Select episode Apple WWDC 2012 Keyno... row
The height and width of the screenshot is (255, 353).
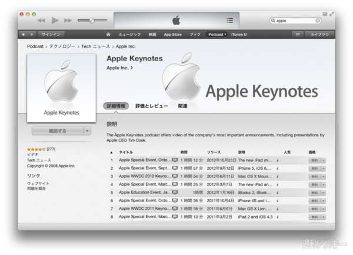218,176
